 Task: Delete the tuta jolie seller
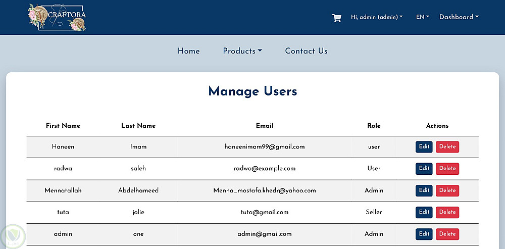pyautogui.click(x=447, y=212)
